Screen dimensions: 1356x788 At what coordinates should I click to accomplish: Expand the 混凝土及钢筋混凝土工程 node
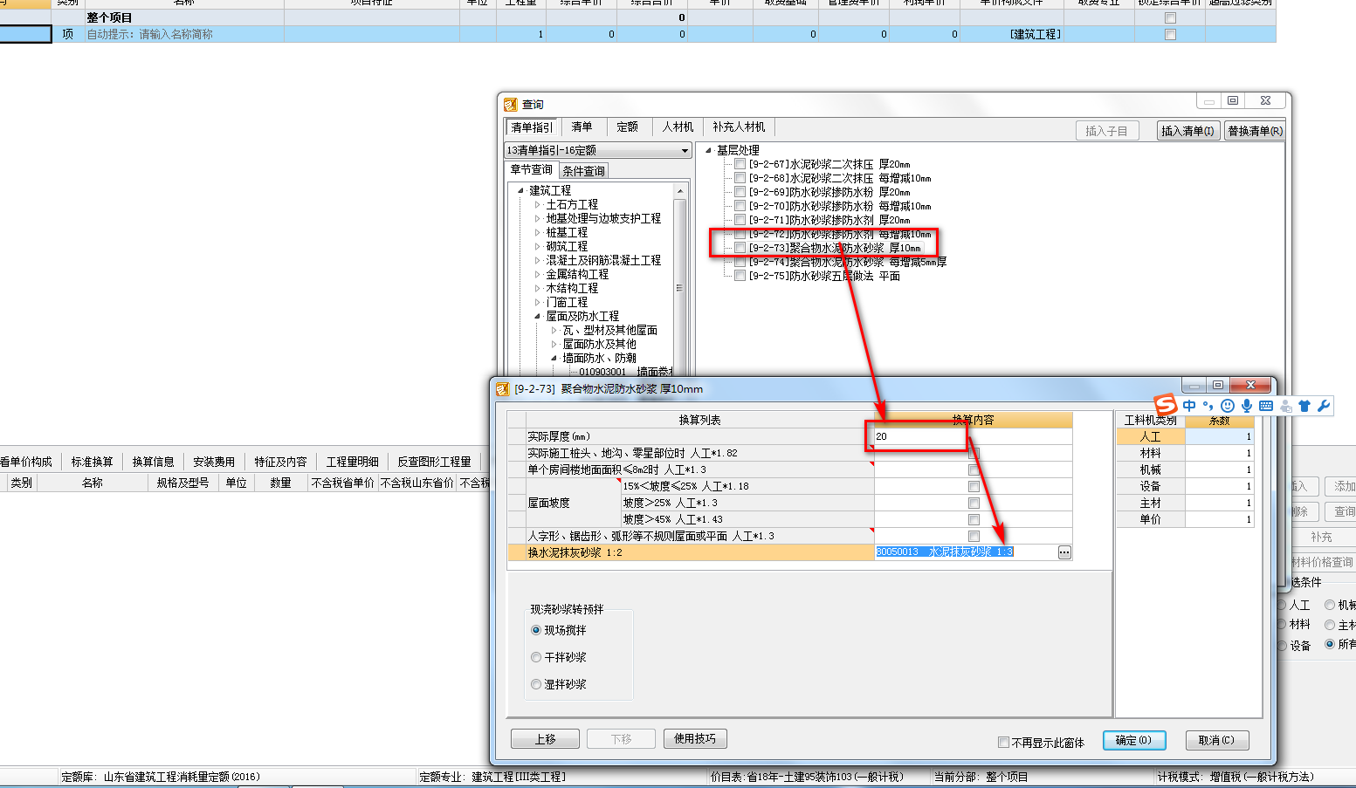[x=538, y=260]
